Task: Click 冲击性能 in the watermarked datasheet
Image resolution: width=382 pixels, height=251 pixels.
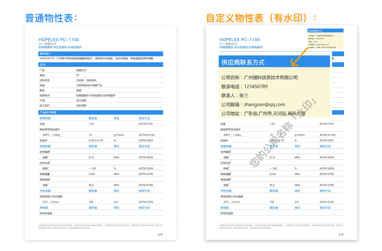Action: point(226,191)
